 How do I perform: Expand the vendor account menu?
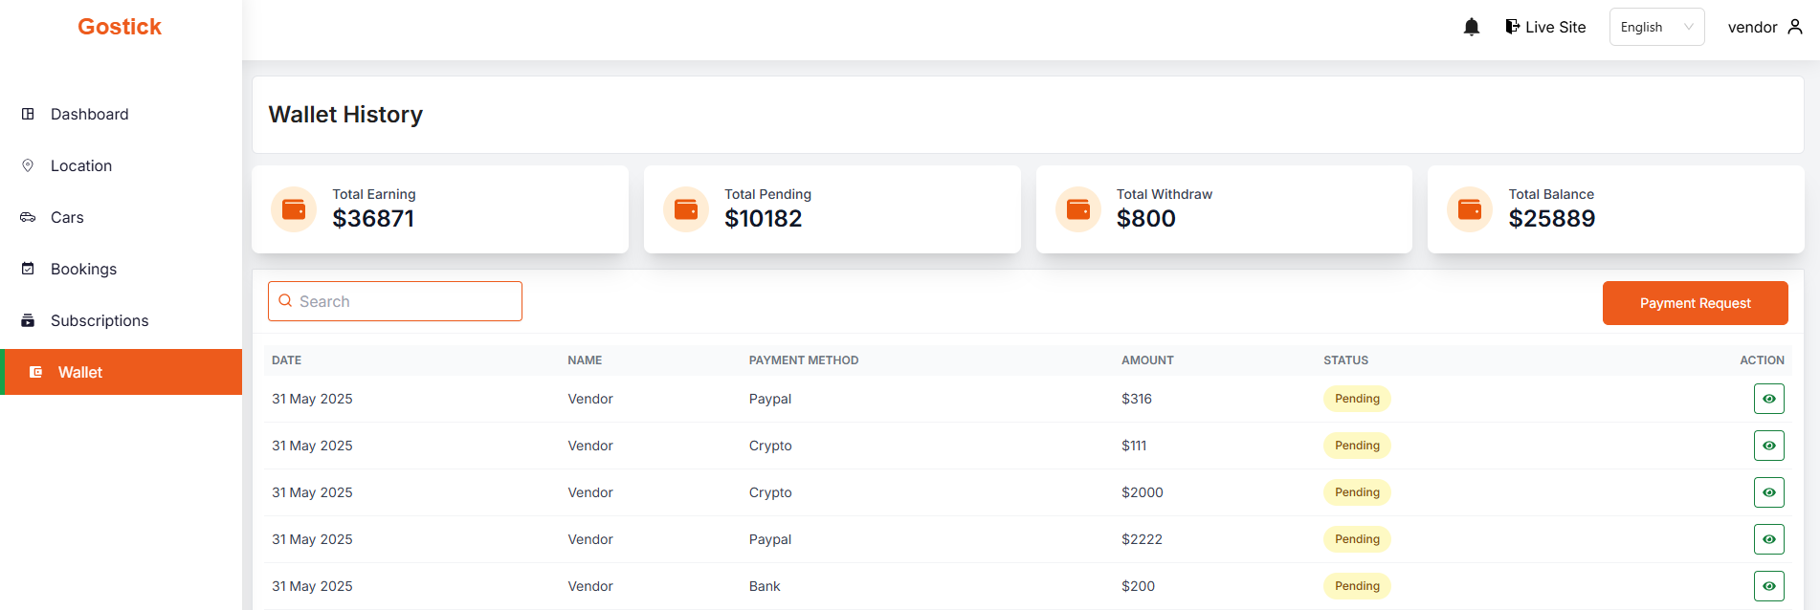click(1764, 27)
